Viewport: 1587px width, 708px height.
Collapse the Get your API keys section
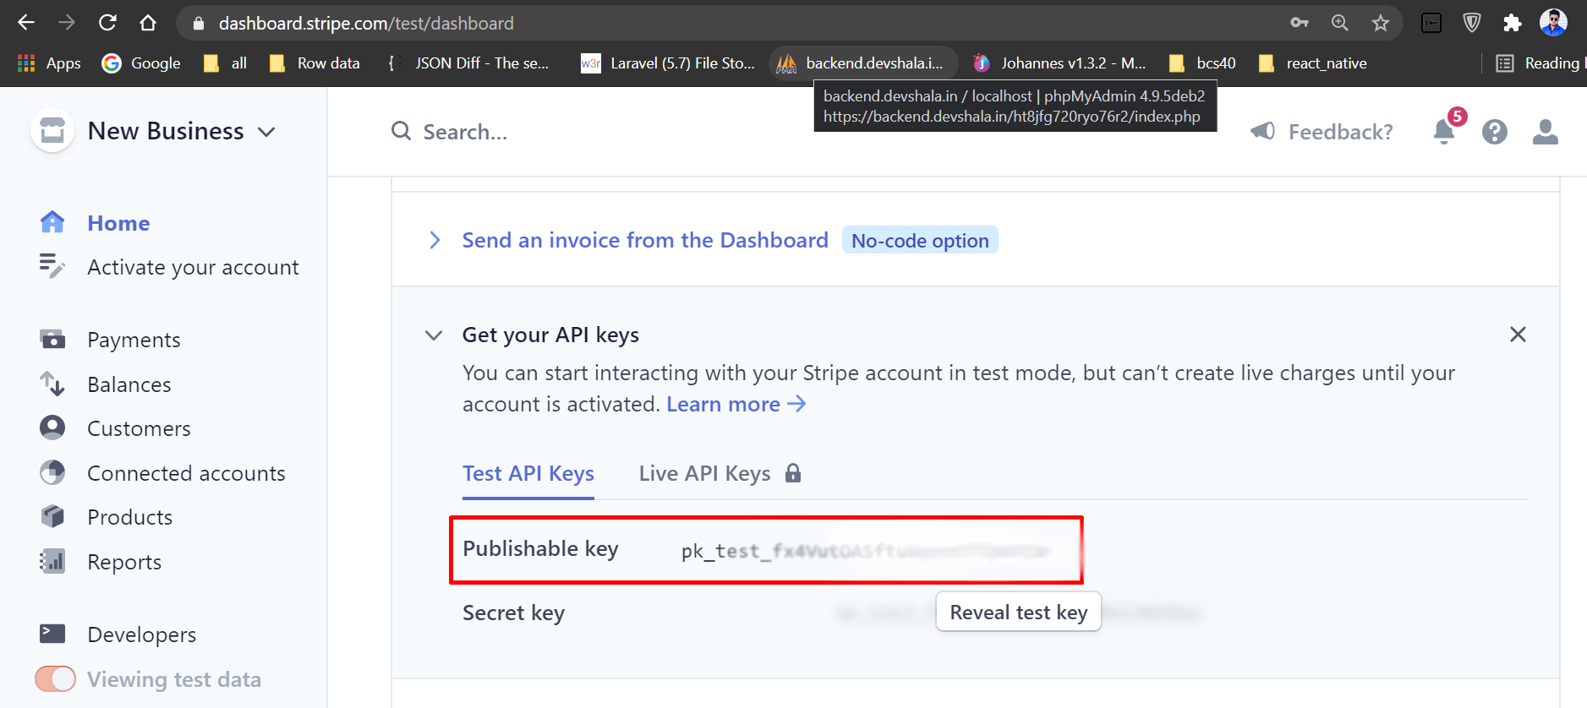coord(434,335)
